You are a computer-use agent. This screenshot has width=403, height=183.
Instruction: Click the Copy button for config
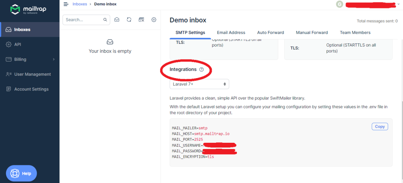coord(380,127)
